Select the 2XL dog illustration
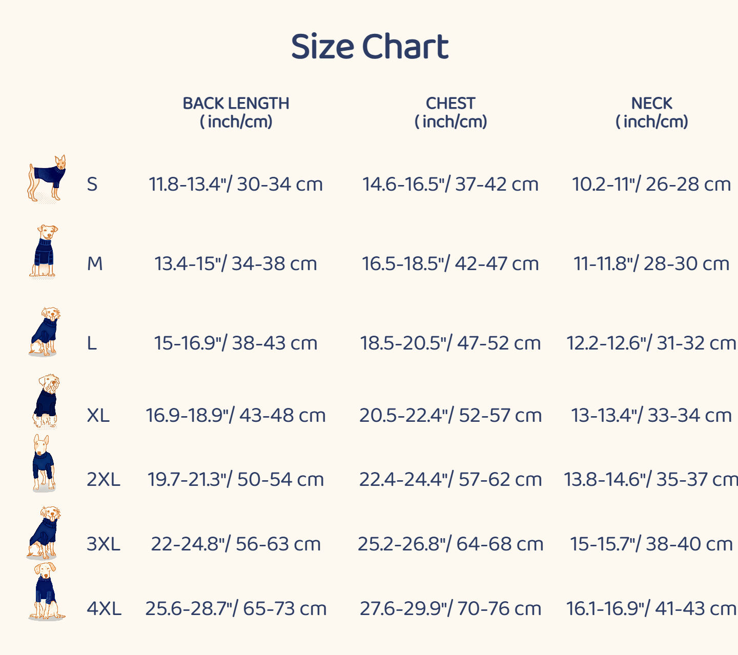This screenshot has height=655, width=738. [x=43, y=463]
